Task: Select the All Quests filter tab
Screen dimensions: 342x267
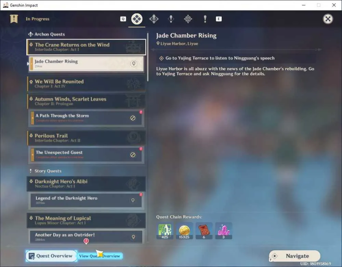Action: [137, 19]
